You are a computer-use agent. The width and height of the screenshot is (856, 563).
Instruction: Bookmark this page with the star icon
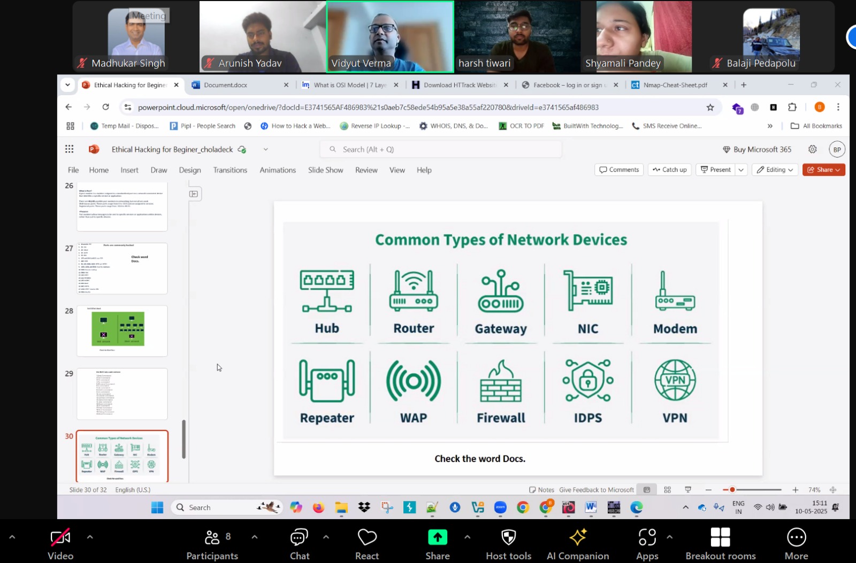(x=710, y=107)
